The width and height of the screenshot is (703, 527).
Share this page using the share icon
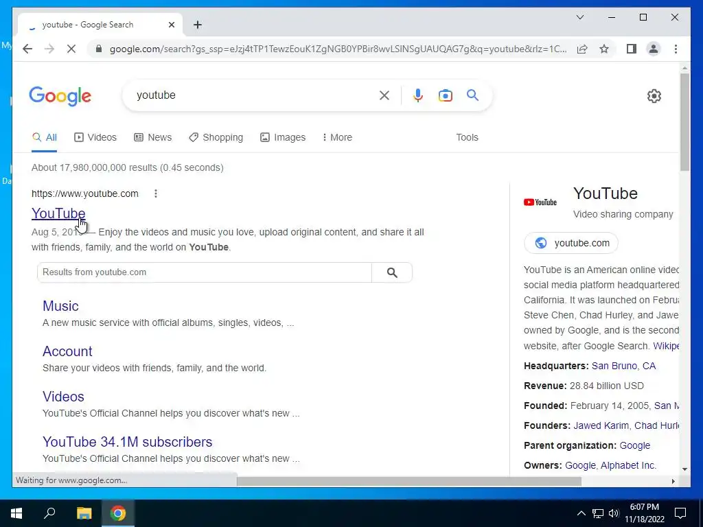(582, 49)
